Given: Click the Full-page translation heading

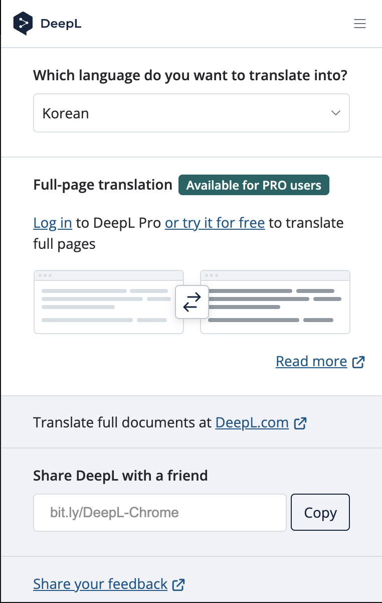Looking at the screenshot, I should [x=103, y=185].
